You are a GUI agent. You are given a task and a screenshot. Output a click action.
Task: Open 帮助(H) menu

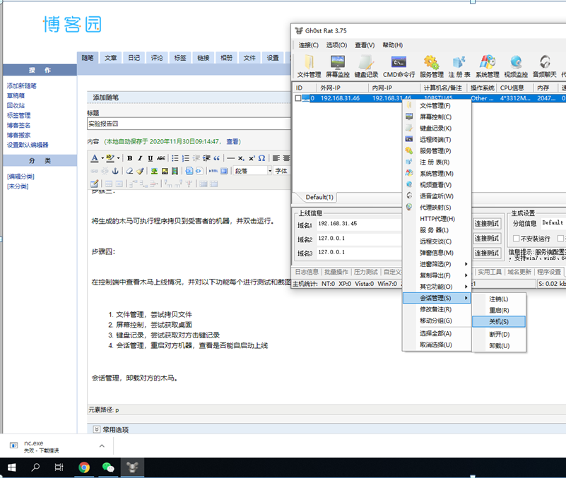click(x=393, y=45)
